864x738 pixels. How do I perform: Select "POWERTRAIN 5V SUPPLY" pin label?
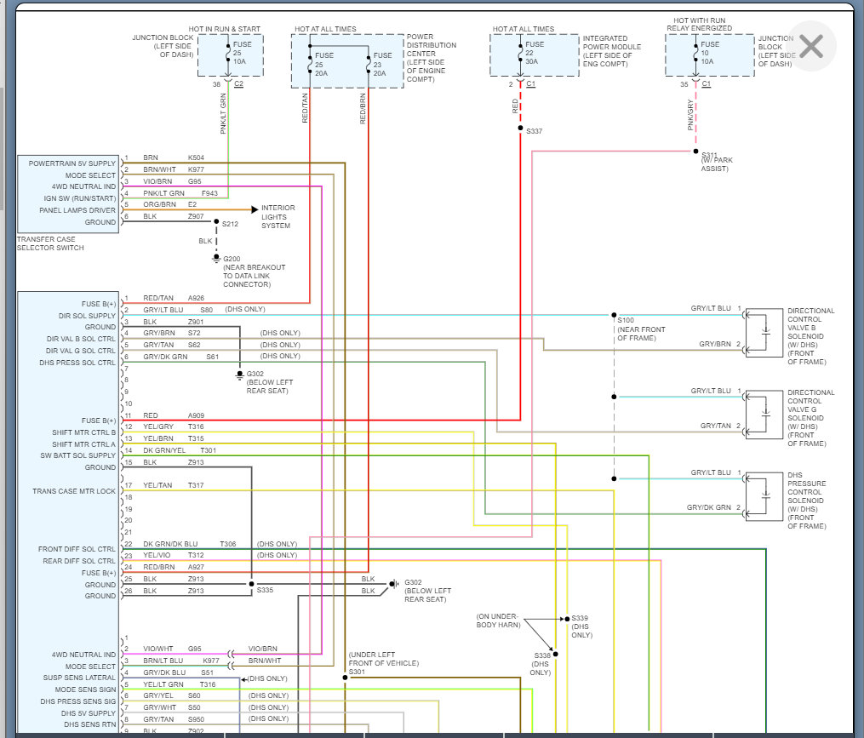click(72, 163)
